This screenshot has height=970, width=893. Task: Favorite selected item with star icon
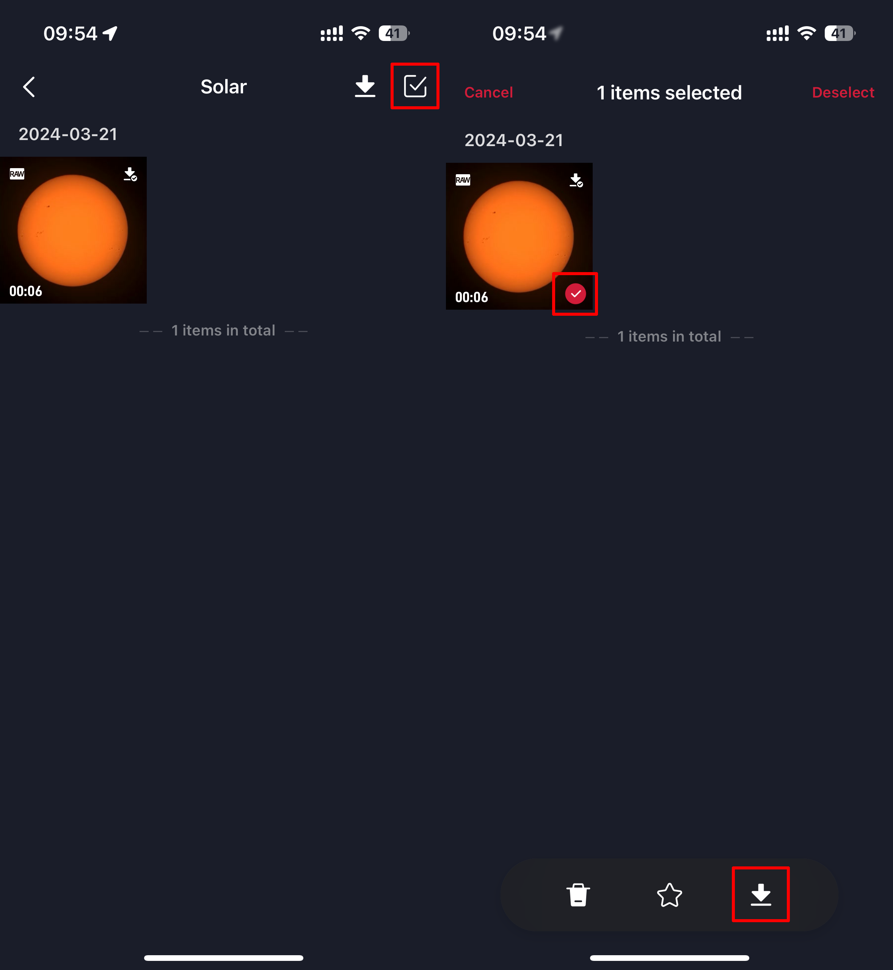669,894
